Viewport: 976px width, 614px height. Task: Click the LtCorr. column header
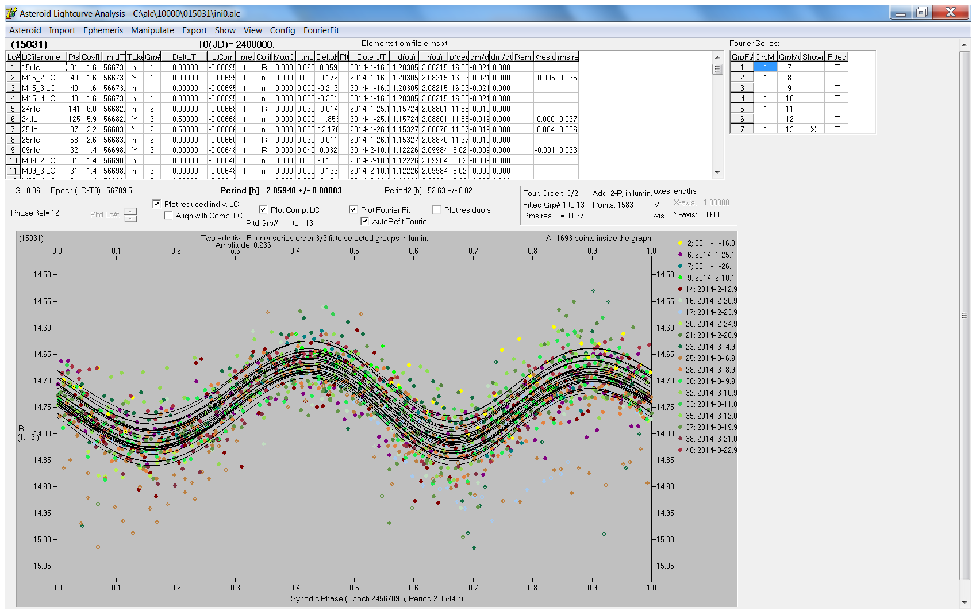(x=222, y=57)
